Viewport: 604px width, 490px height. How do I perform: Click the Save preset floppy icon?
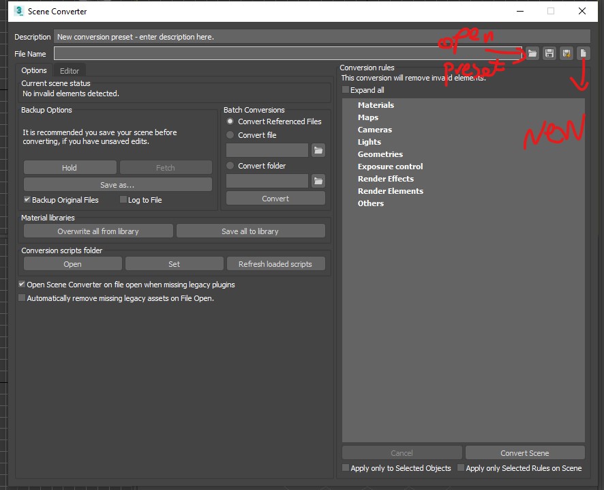tap(549, 53)
